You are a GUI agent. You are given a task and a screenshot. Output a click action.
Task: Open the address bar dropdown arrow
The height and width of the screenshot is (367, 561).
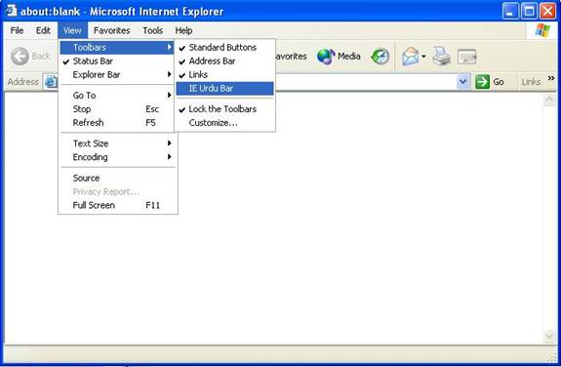coord(462,82)
